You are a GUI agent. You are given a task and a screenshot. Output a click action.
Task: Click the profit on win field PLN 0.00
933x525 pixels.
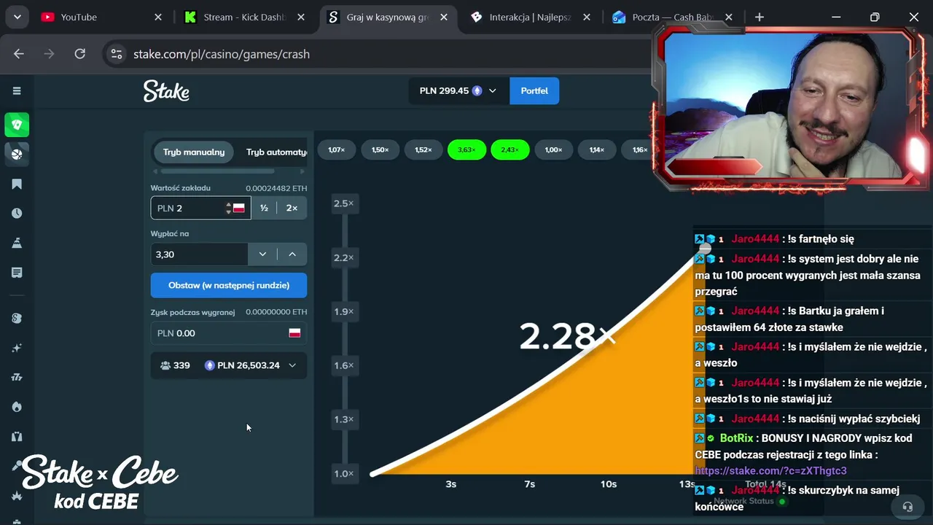(229, 333)
